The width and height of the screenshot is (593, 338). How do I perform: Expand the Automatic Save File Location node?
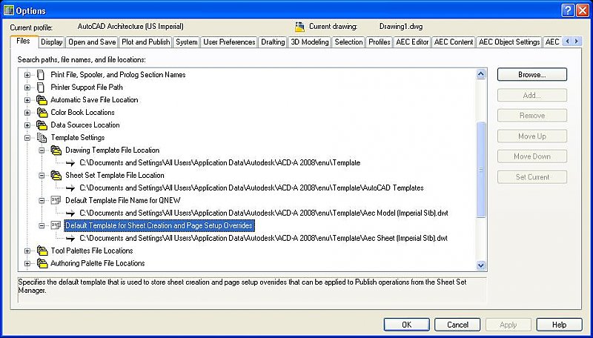pyautogui.click(x=27, y=100)
